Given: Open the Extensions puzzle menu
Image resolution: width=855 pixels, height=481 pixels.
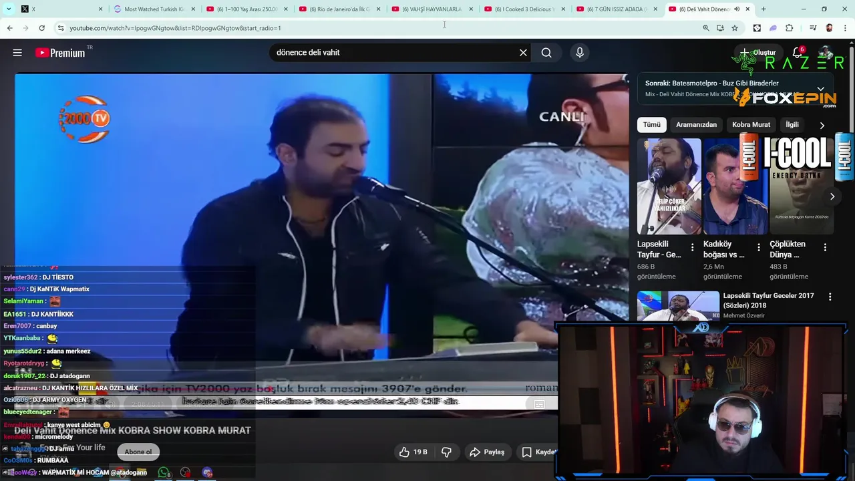Looking at the screenshot, I should (790, 28).
